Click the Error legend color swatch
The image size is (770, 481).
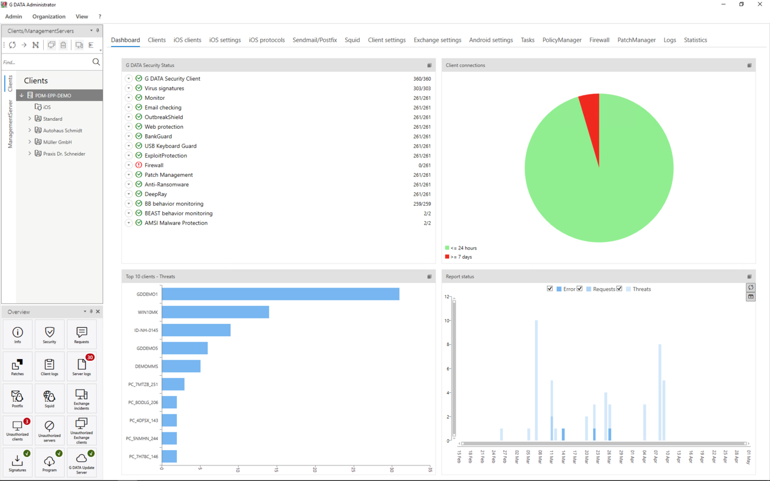pos(559,289)
